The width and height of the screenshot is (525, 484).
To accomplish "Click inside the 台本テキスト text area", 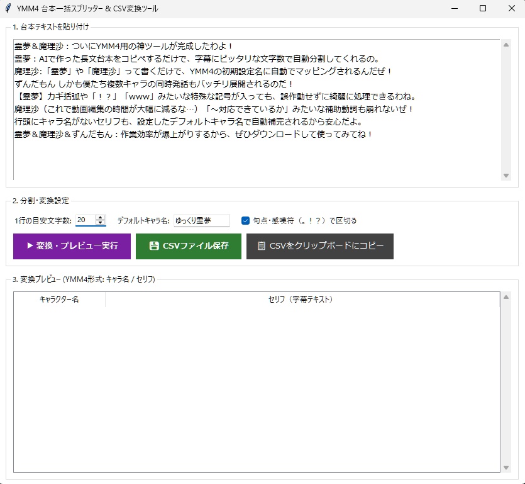I will click(x=257, y=110).
